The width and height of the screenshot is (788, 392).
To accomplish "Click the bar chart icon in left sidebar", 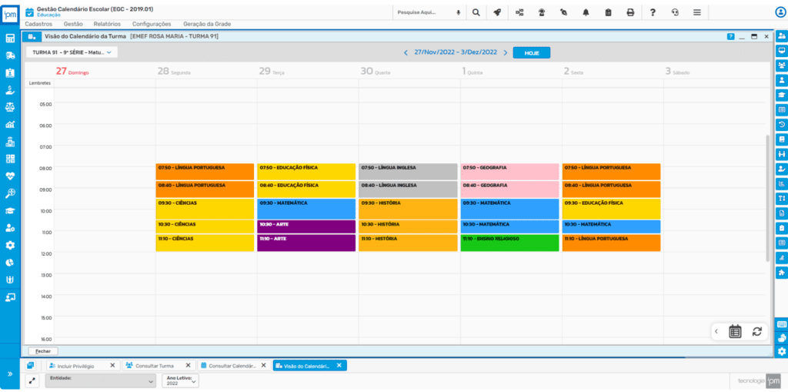I will (x=10, y=124).
